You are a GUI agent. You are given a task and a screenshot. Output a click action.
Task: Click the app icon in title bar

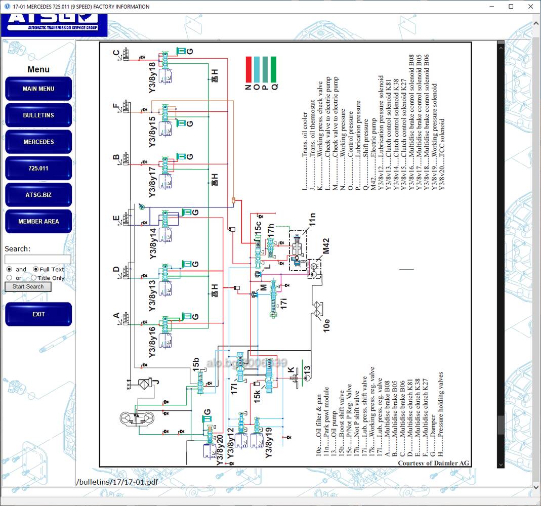pyautogui.click(x=7, y=6)
